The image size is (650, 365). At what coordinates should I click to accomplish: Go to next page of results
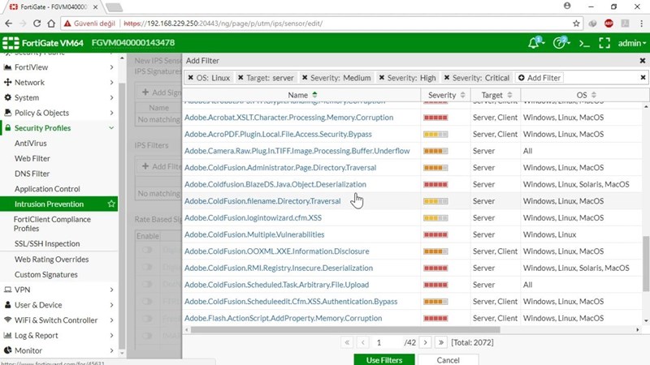point(425,342)
